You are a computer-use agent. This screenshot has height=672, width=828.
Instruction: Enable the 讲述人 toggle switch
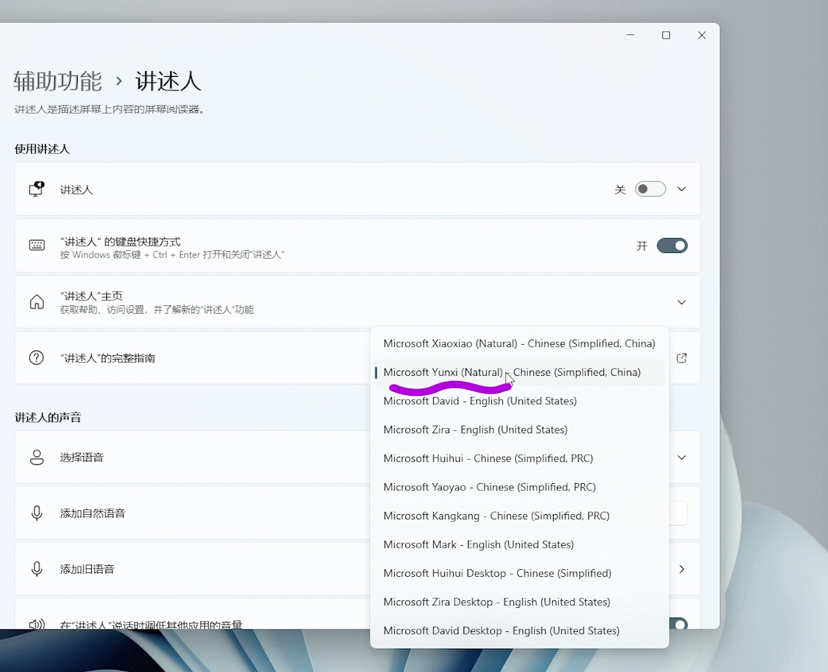(650, 189)
